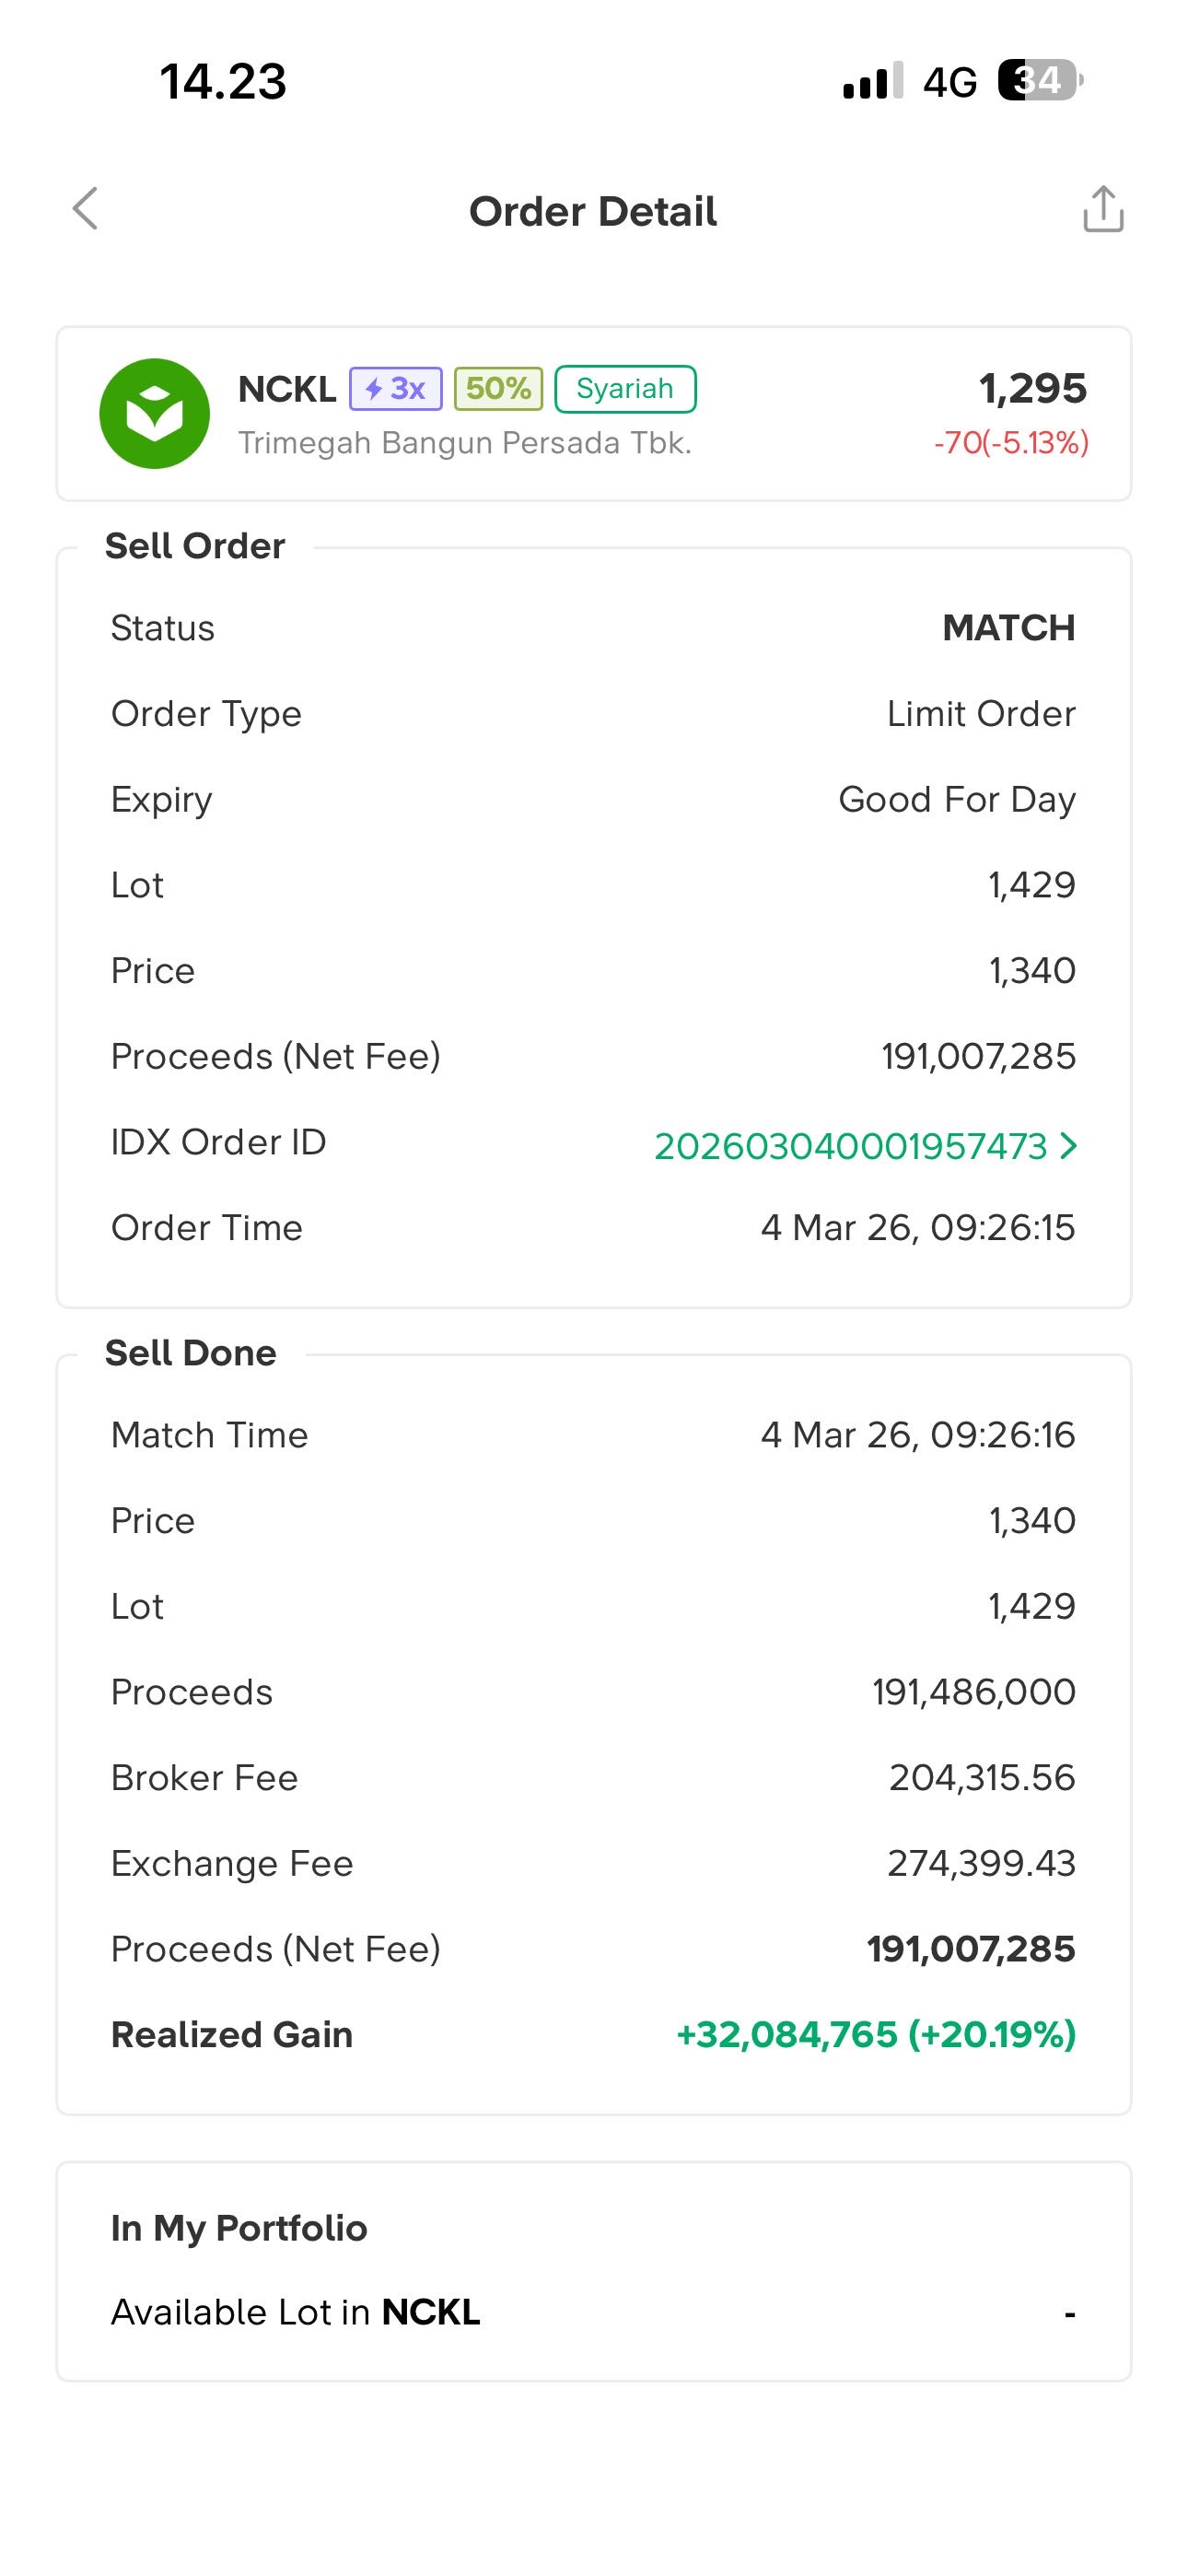
Task: Tap the Order Detail title
Action: pyautogui.click(x=593, y=211)
